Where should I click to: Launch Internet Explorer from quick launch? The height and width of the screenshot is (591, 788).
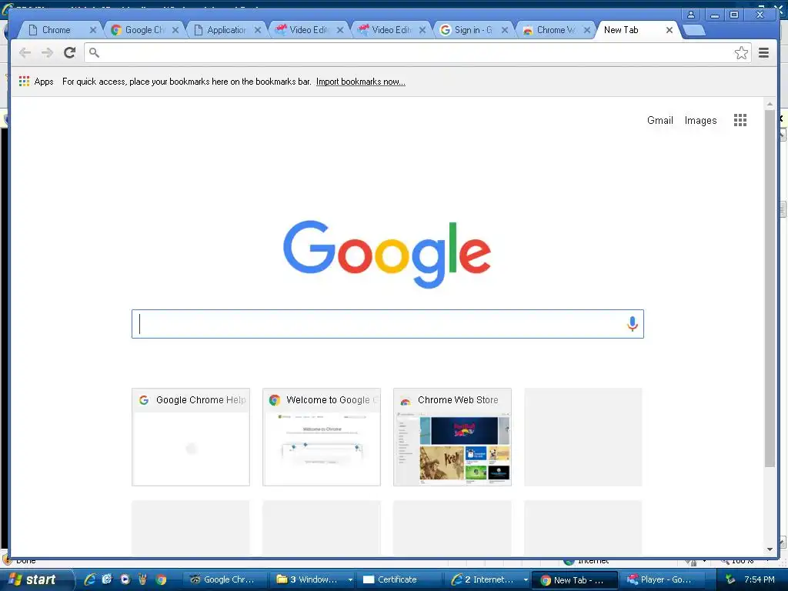pyautogui.click(x=90, y=579)
